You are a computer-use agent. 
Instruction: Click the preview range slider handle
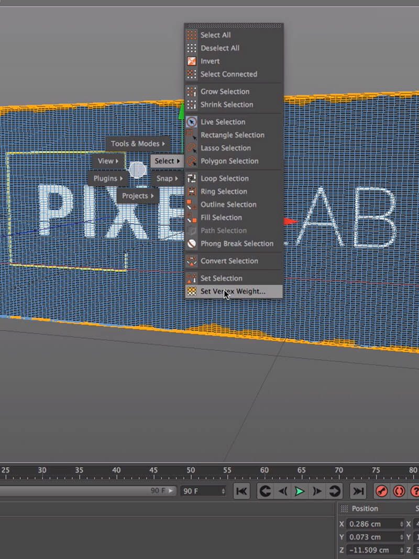pos(171,491)
